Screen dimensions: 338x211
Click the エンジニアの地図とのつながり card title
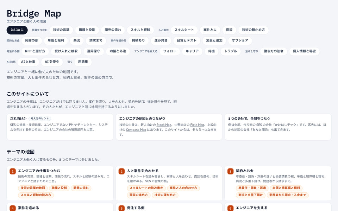point(142,119)
